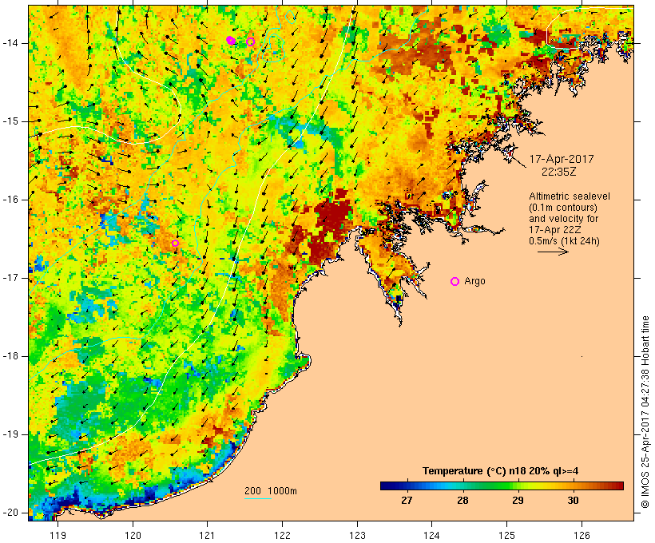
Task: Click the 'Temperature (°C) n18 20% ql>=4' title
Action: (501, 471)
